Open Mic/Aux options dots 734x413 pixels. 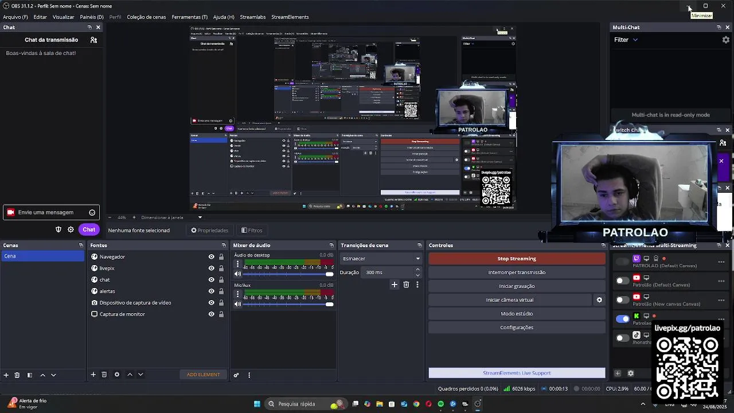coord(238,294)
